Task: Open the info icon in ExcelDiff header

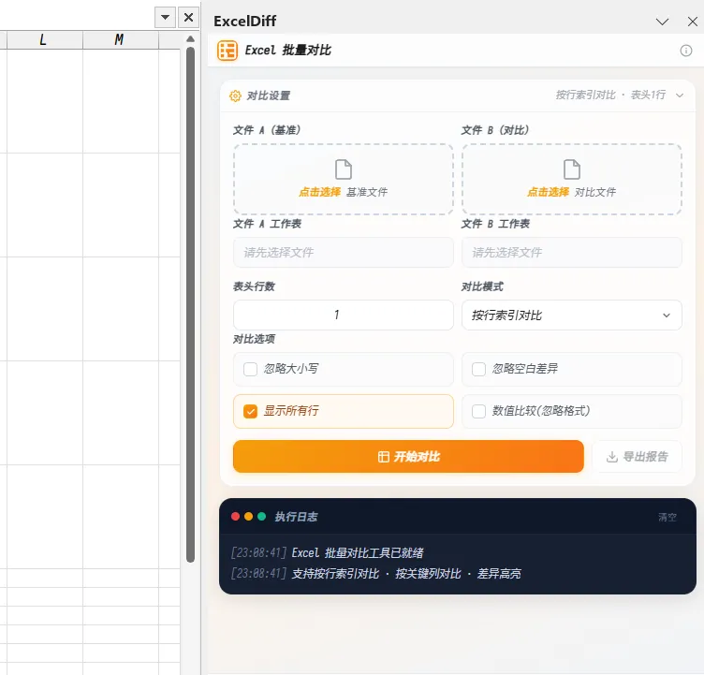Action: coord(685,51)
